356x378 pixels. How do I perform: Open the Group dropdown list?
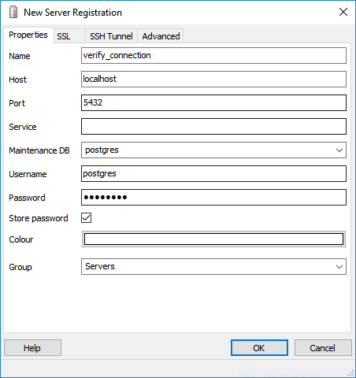click(x=213, y=267)
